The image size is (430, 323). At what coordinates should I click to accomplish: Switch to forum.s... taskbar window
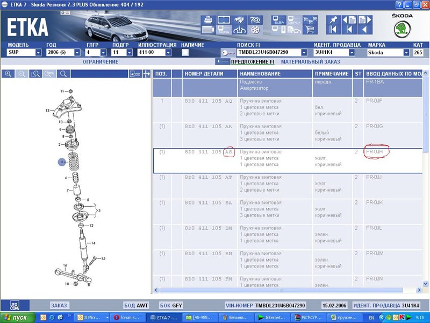tap(127, 318)
